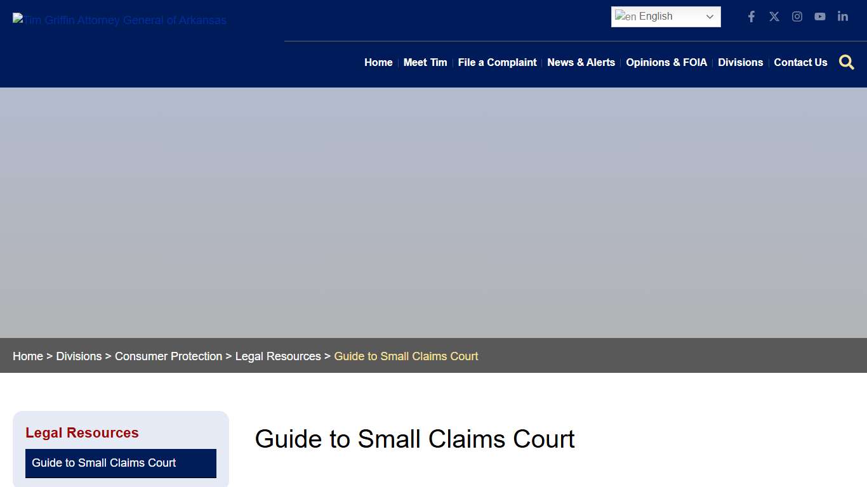Open Consumer Protection from the breadcrumb

pos(168,356)
